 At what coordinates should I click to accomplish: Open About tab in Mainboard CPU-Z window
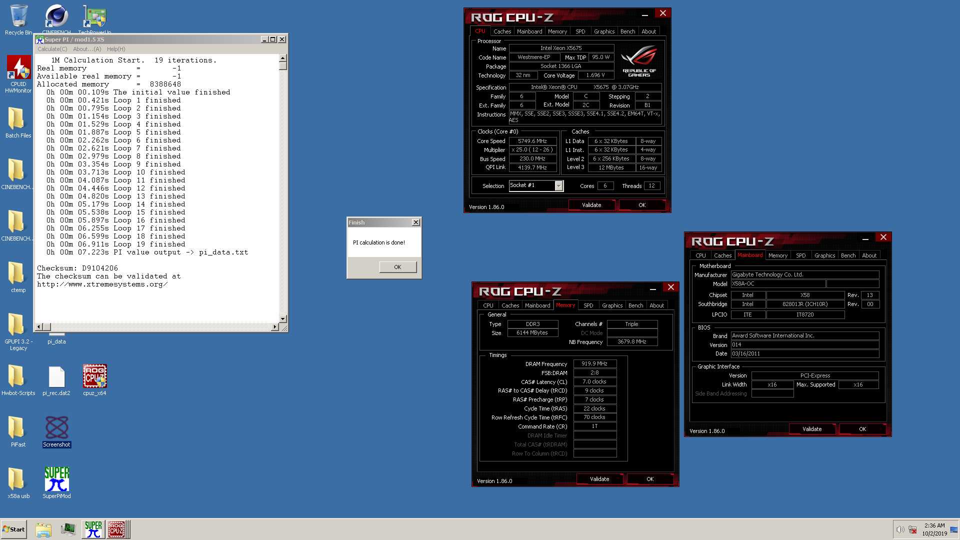869,255
